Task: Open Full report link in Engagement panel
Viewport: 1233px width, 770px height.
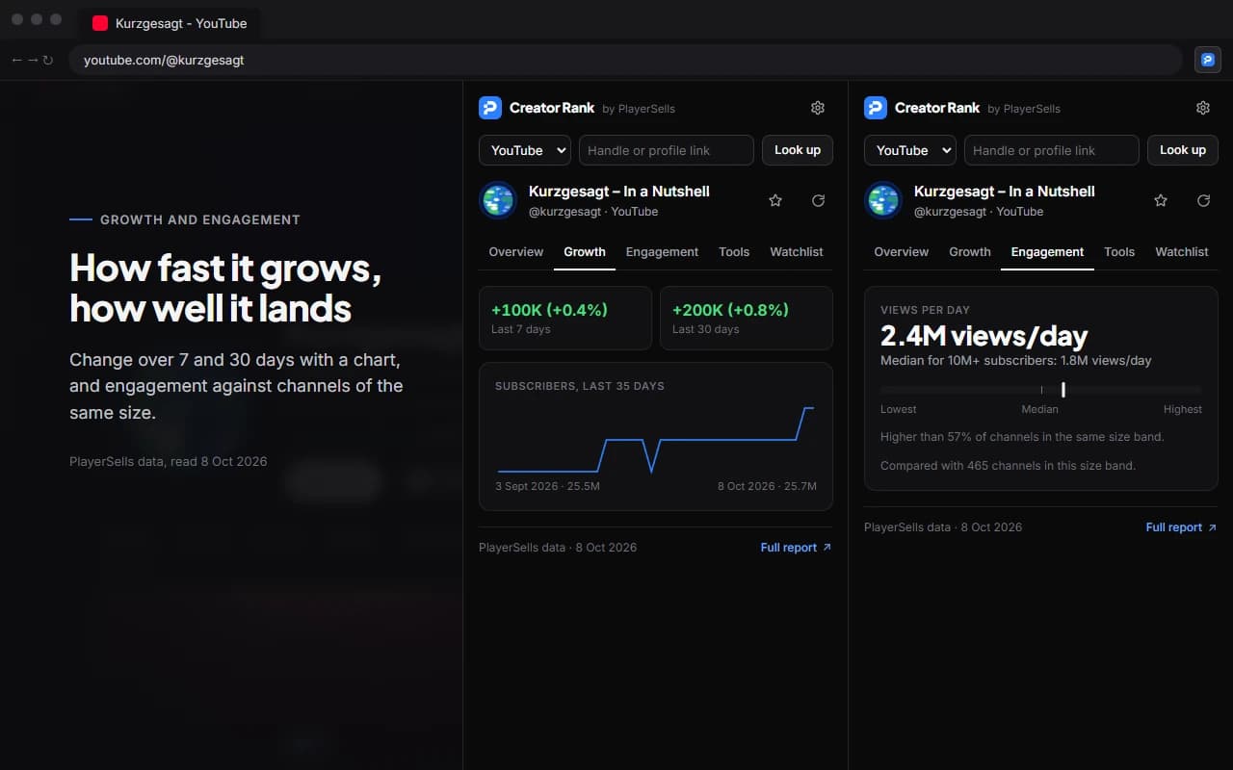Action: coord(1181,527)
